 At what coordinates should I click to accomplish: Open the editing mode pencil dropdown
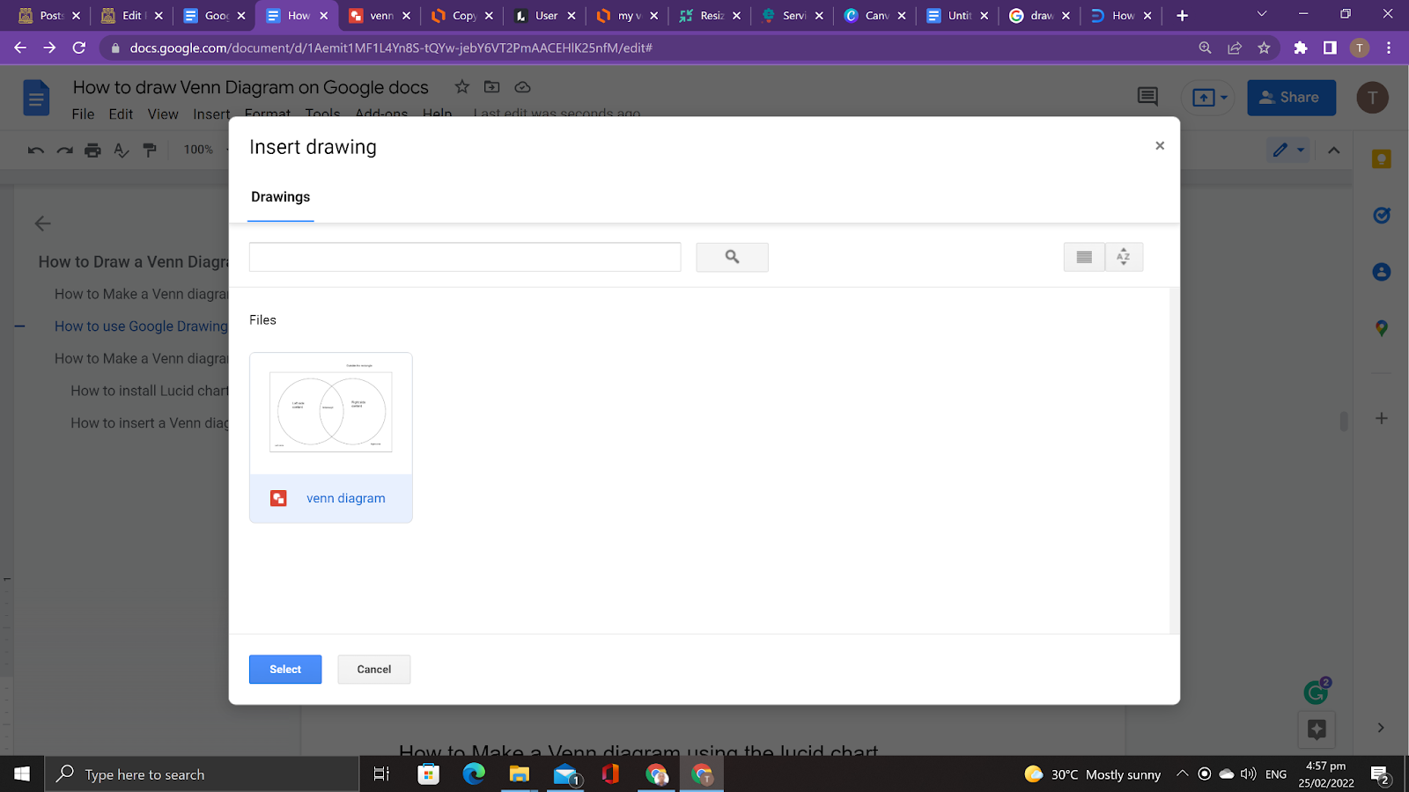[x=1287, y=150]
